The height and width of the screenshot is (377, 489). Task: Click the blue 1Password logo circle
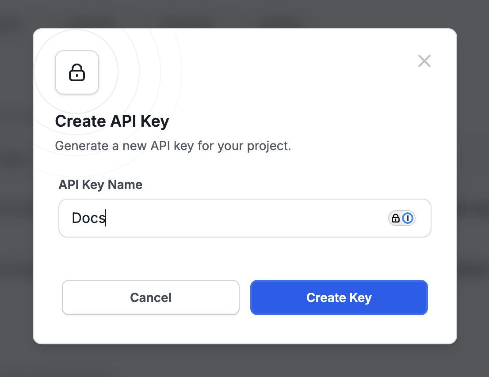click(408, 218)
